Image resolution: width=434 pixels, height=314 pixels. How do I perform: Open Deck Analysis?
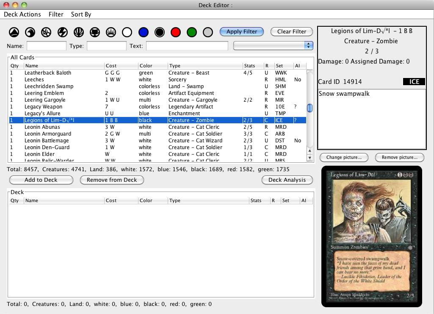pos(287,180)
